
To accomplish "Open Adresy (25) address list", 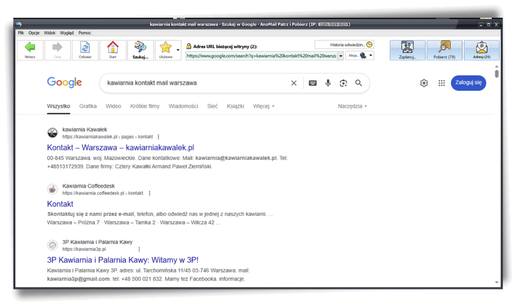I will [x=482, y=50].
